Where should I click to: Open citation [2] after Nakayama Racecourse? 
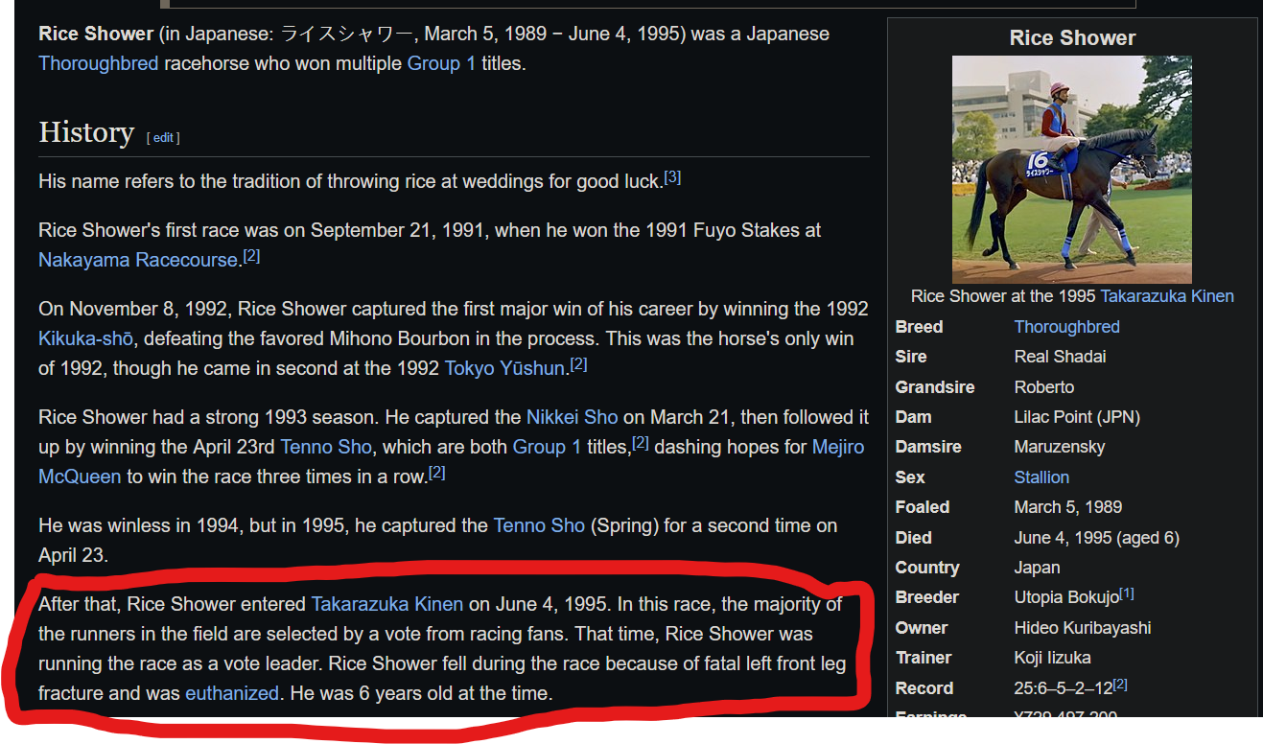(x=251, y=256)
